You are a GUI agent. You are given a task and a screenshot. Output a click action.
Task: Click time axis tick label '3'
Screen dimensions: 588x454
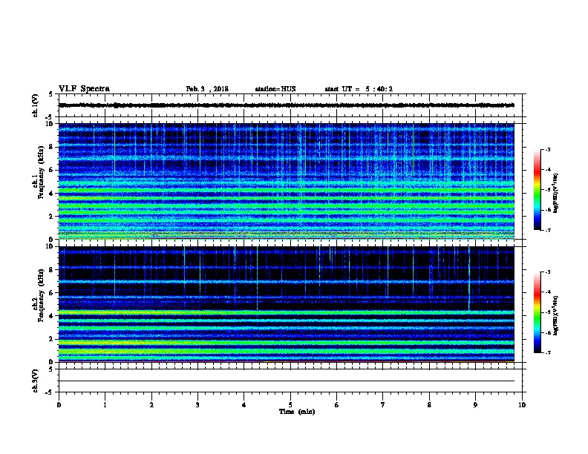pos(197,405)
